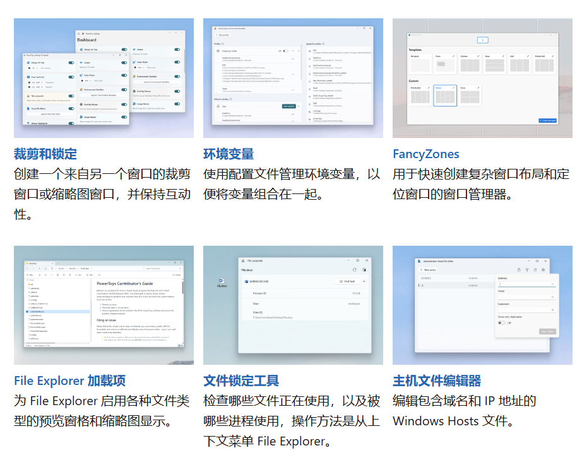Viewport: 582px width, 453px height.
Task: Click the description starting with 为 File Explorer 启用
Action: (102, 411)
